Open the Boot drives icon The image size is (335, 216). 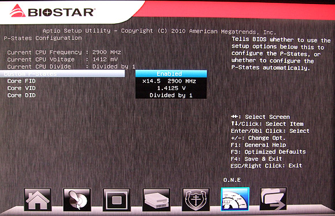coord(157,200)
